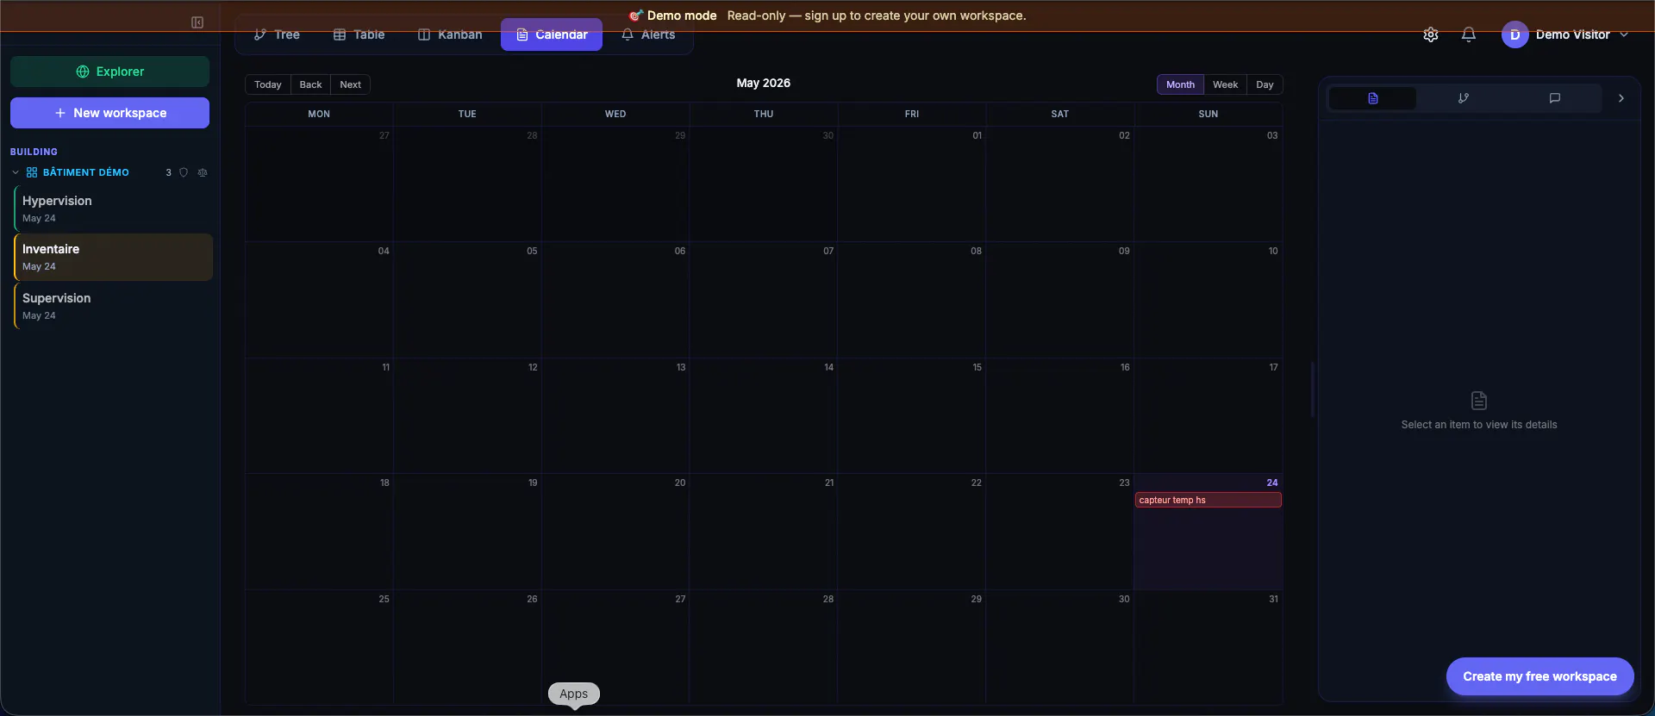Switch to the Kanban view tab

(450, 34)
